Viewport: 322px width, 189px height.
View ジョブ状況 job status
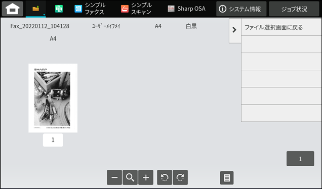294,9
